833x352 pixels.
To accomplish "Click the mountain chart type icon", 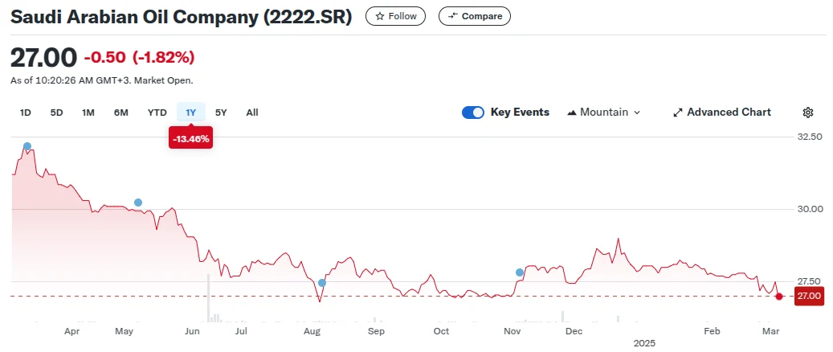I will (572, 113).
